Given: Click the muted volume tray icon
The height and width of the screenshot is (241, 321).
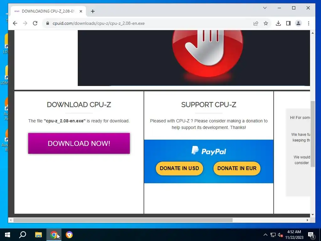Looking at the screenshot, I should click(280, 235).
